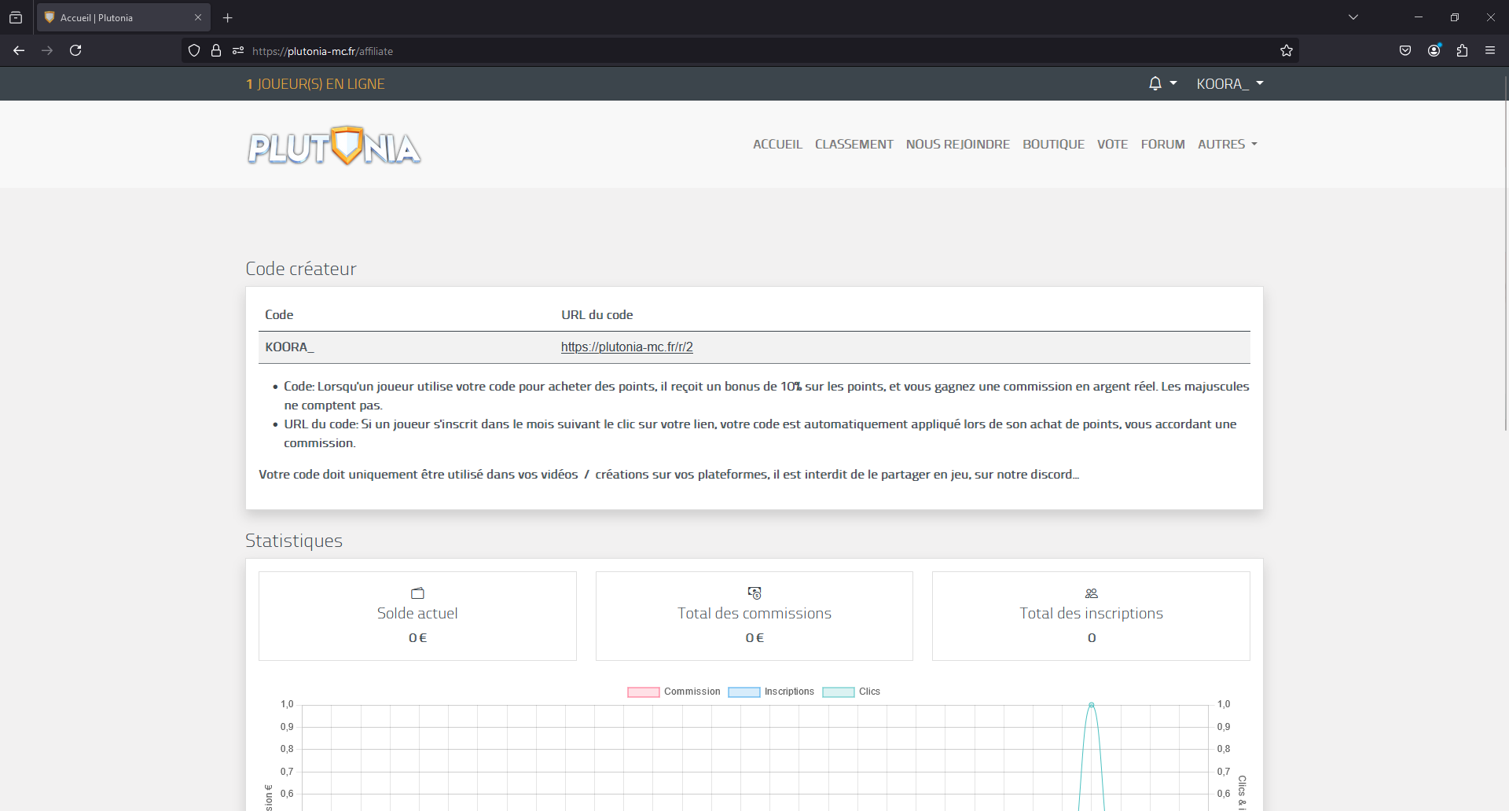Minimize the browser window
Viewport: 1509px width, 811px height.
tap(1419, 17)
